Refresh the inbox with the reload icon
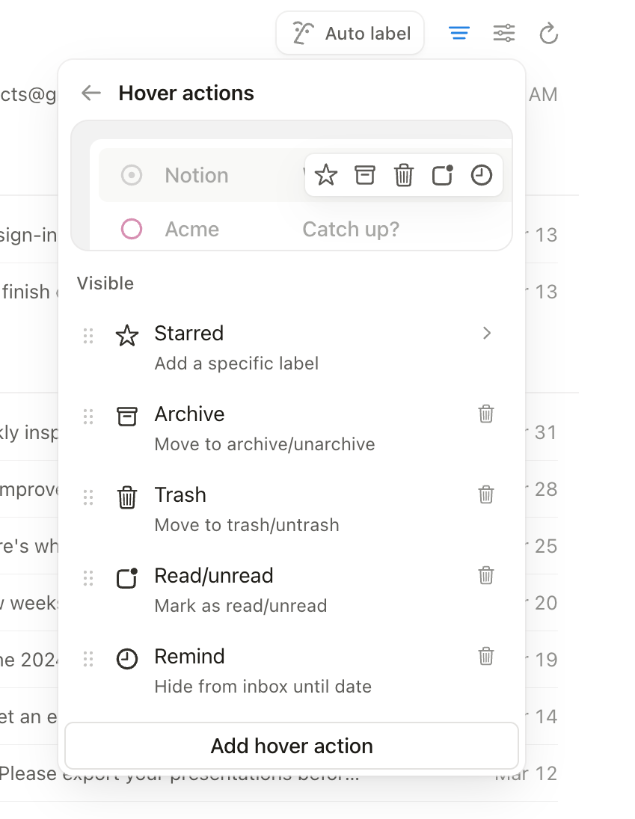Screen dimensions: 635x819 548,33
